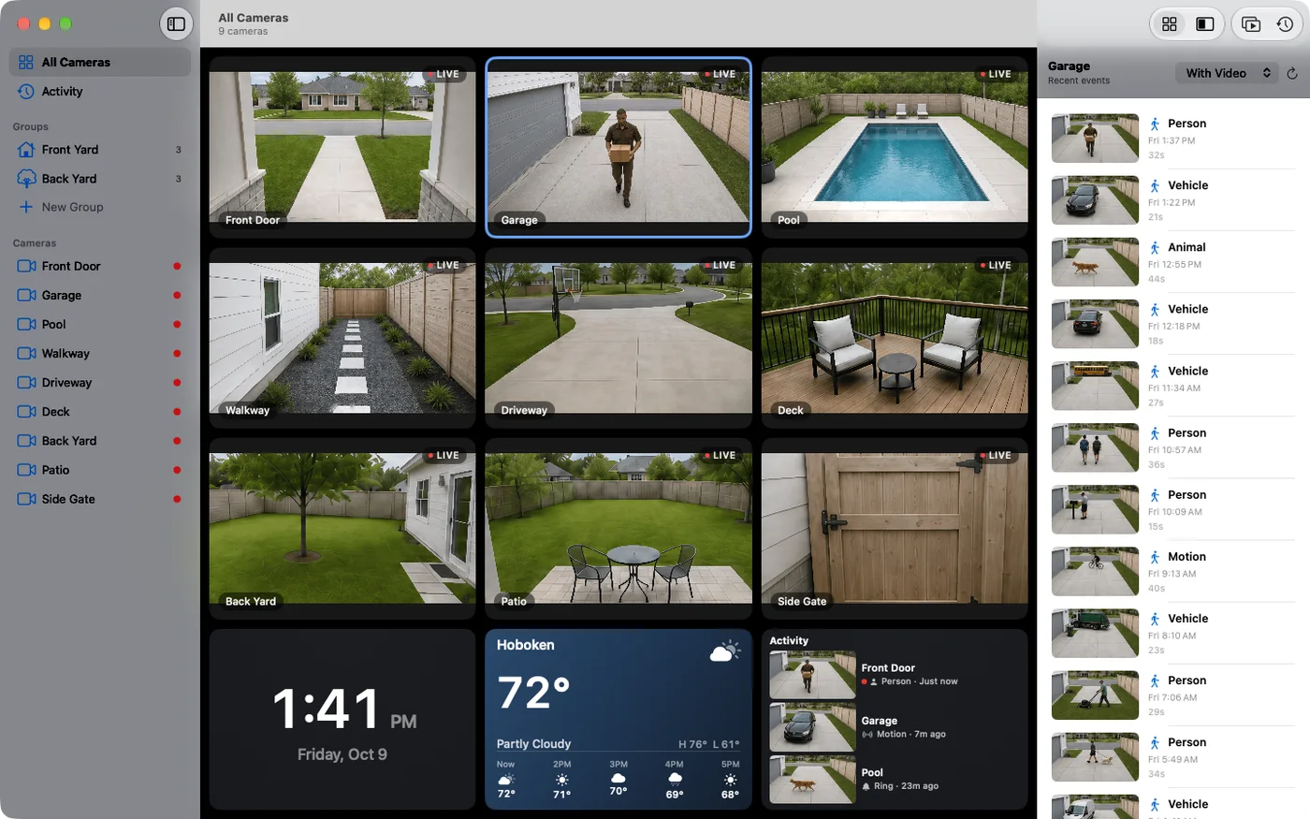Refresh the Garage recent events list
This screenshot has height=819, width=1310.
1292,73
